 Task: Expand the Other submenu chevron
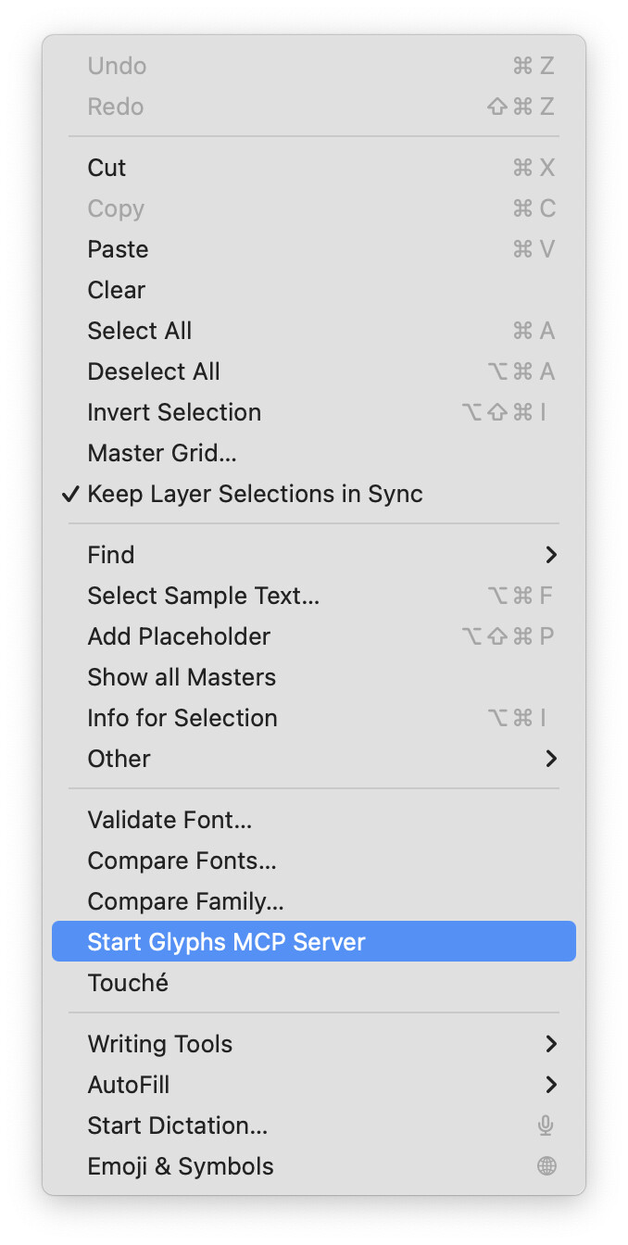coord(551,759)
